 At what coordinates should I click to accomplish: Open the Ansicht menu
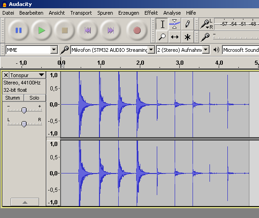click(57, 13)
